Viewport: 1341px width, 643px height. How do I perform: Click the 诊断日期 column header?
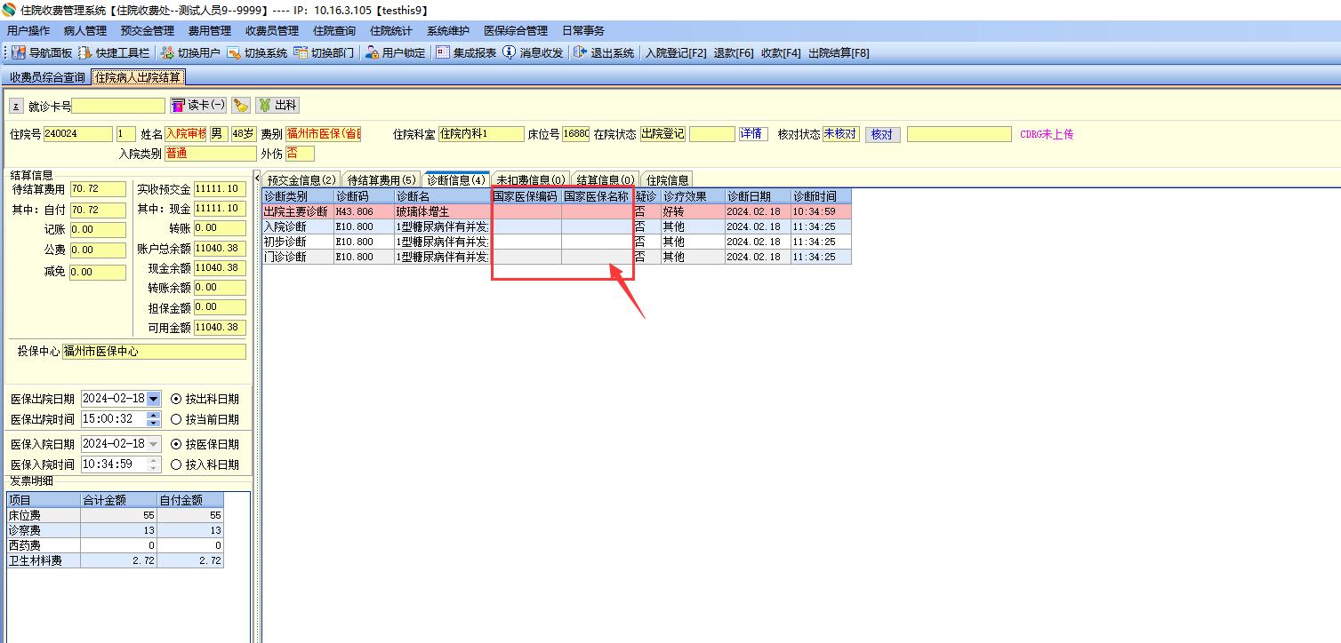[x=758, y=196]
